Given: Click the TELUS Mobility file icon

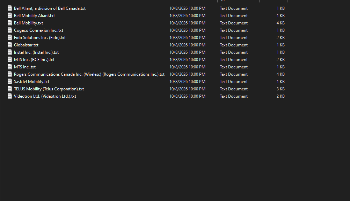Looking at the screenshot, I should pos(10,89).
